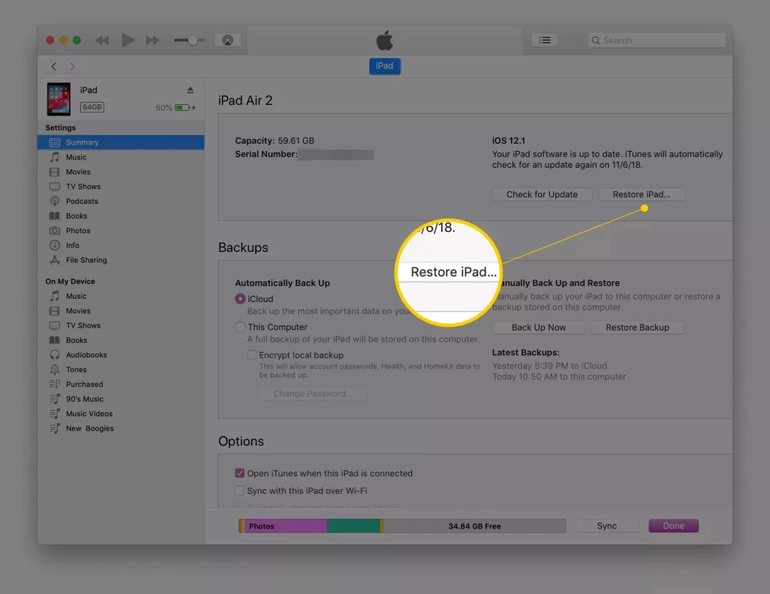Click the 34.84 GB Free storage segment
This screenshot has width=770, height=594.
point(474,526)
